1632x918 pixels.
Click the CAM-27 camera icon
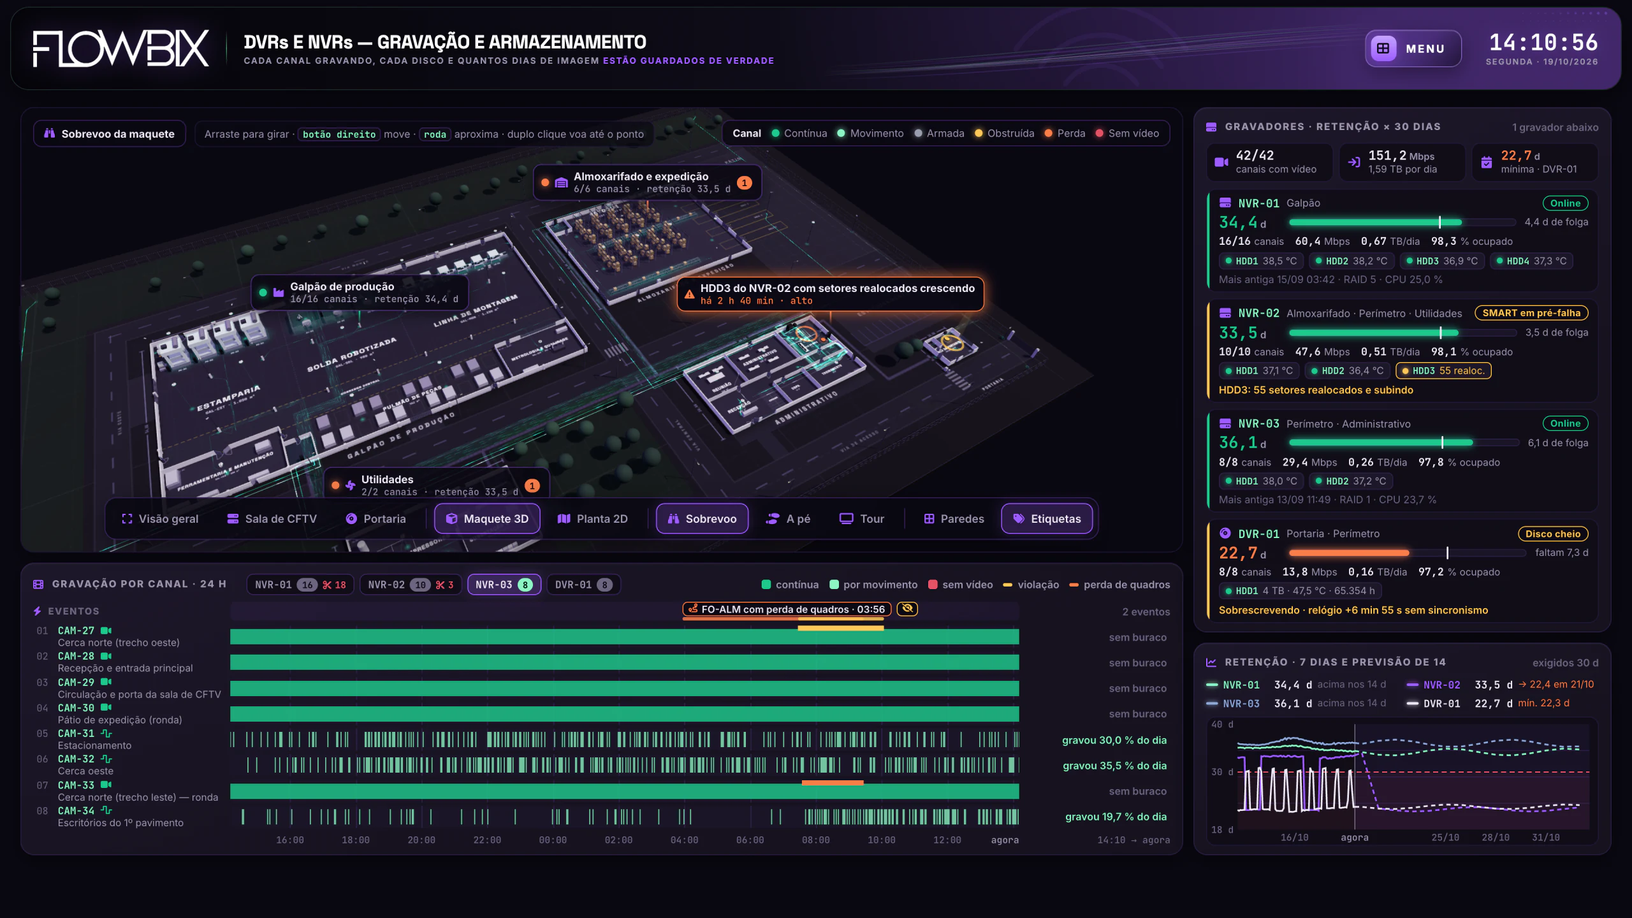[106, 630]
